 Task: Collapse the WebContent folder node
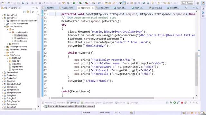[5, 55]
